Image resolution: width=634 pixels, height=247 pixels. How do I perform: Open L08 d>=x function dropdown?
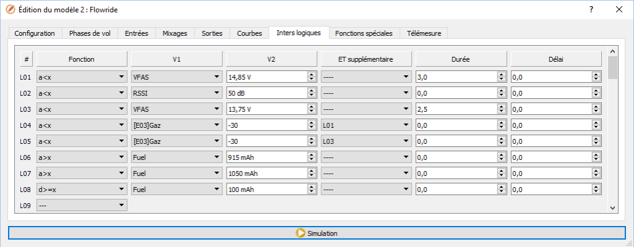click(82, 190)
